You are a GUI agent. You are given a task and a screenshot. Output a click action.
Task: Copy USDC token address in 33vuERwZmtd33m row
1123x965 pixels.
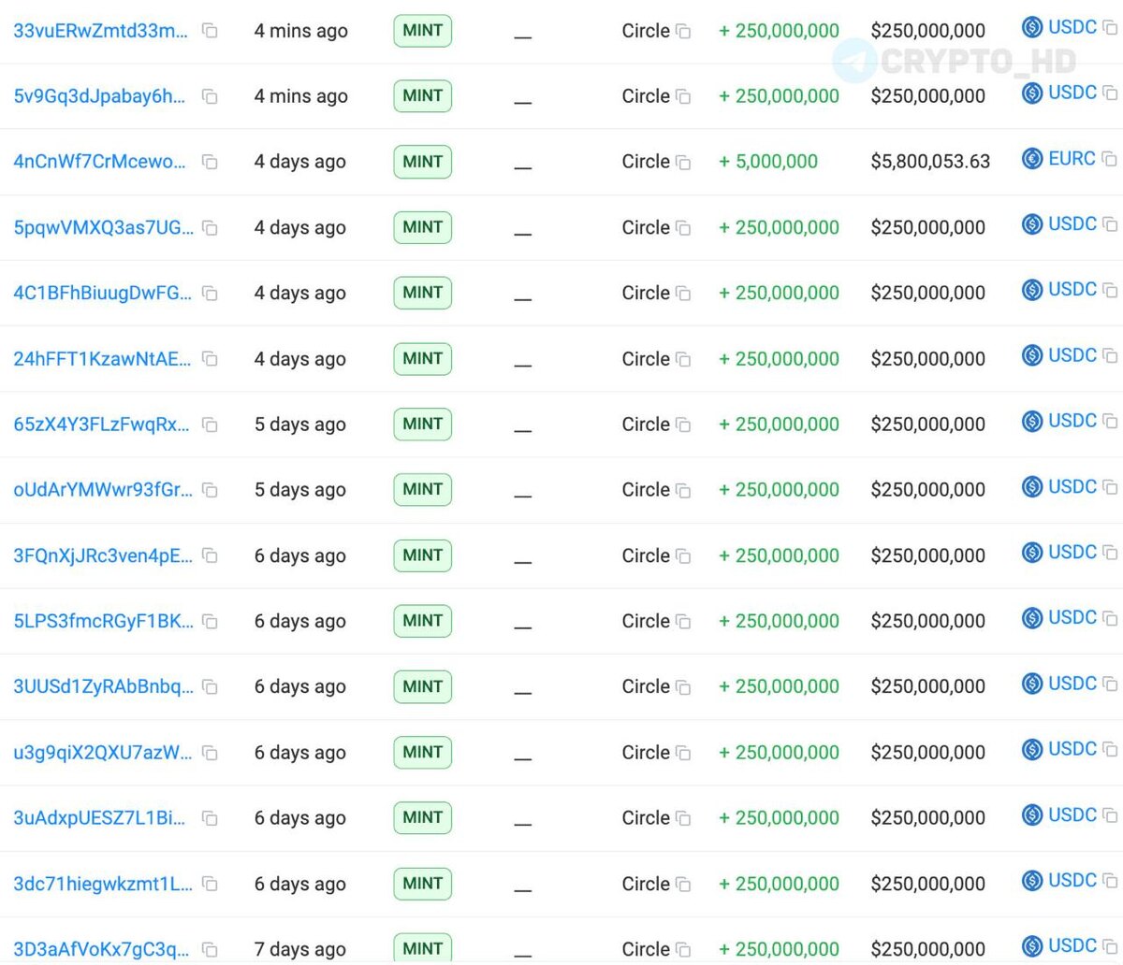(x=1109, y=27)
